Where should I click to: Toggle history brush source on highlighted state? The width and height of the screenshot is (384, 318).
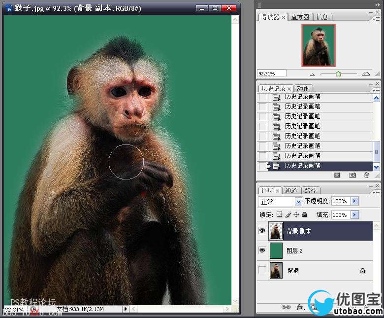pyautogui.click(x=263, y=166)
